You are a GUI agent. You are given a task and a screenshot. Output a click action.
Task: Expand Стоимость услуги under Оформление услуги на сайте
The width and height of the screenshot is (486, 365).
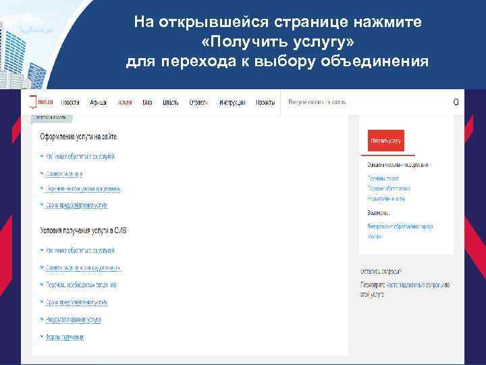(64, 174)
